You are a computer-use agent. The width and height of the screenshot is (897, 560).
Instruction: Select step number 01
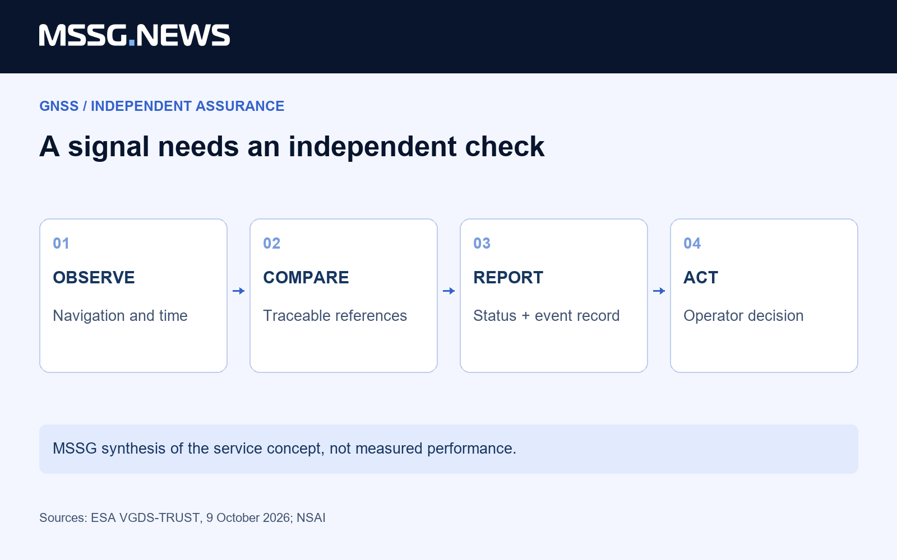(x=61, y=244)
